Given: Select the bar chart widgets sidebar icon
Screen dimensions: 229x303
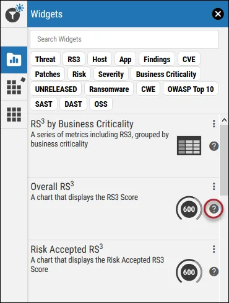Looking at the screenshot, I should point(14,60).
